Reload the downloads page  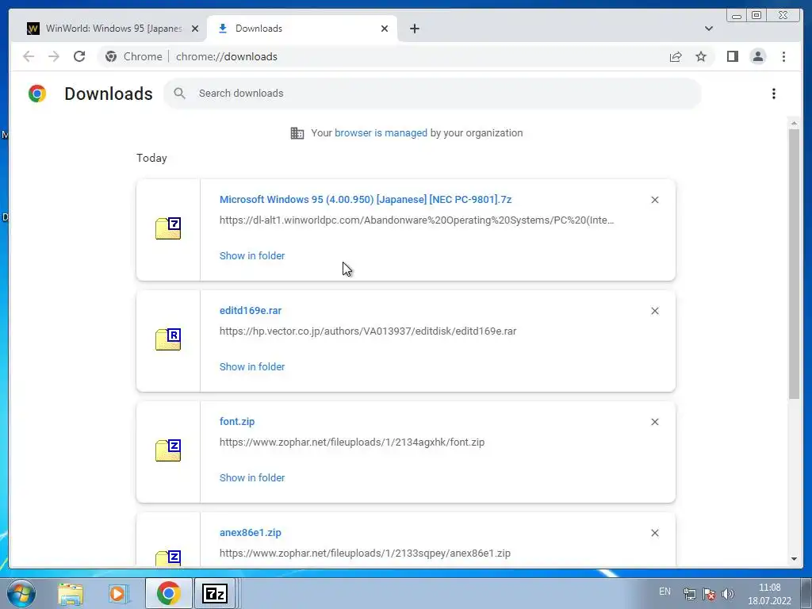pos(79,56)
